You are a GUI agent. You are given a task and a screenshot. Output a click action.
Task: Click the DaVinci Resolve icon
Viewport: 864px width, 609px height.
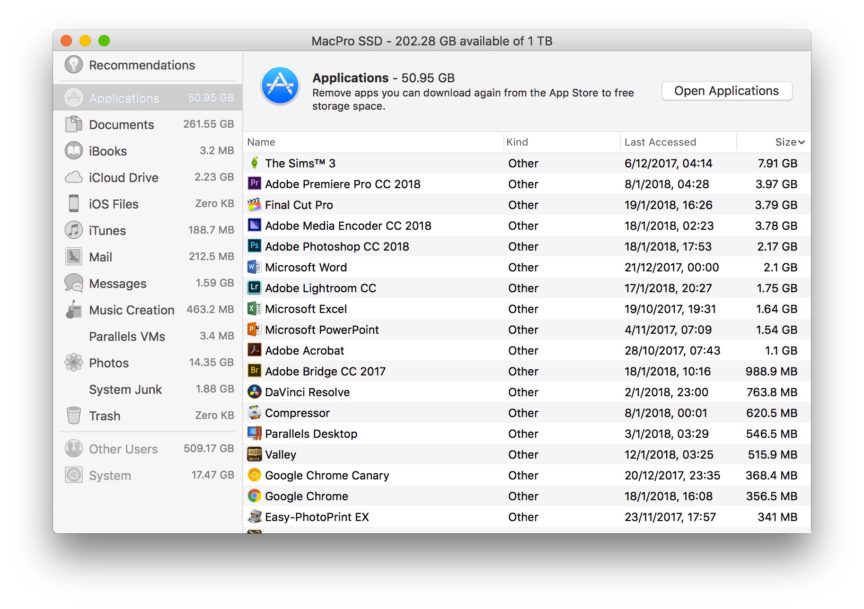pyautogui.click(x=255, y=391)
